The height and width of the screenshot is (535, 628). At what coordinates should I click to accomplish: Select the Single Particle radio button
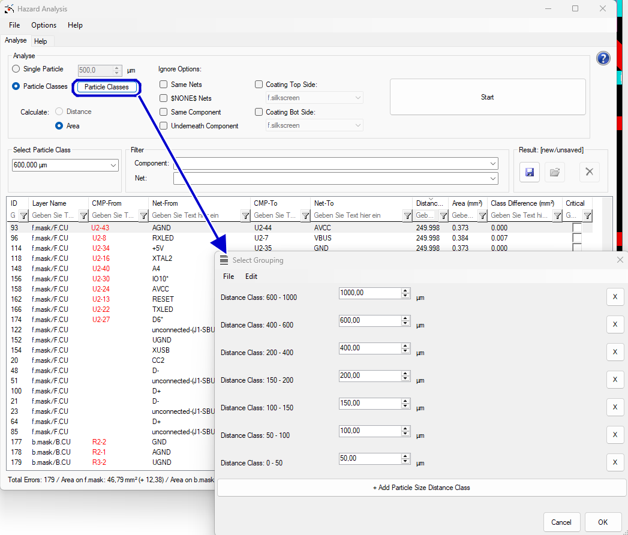pos(16,69)
